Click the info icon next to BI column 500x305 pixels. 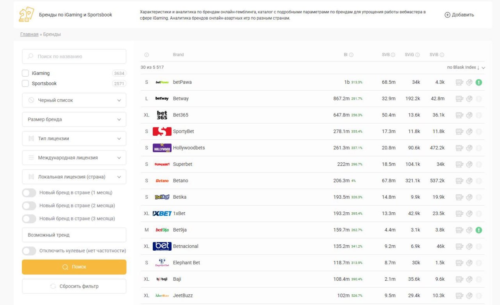click(x=351, y=55)
